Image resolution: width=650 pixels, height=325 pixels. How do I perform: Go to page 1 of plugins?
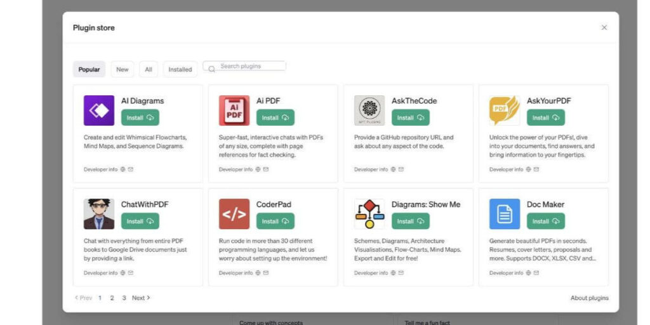pos(100,298)
